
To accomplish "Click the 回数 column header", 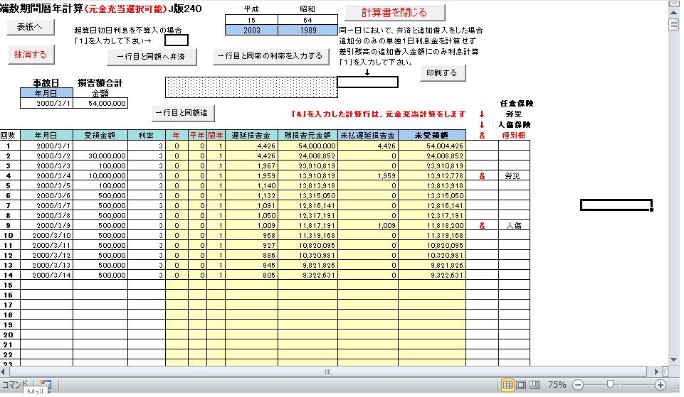I will point(9,136).
